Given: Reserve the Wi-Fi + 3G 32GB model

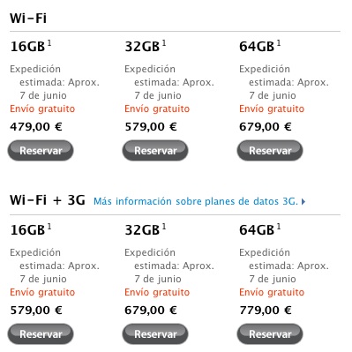Looking at the screenshot, I should pos(155,333).
